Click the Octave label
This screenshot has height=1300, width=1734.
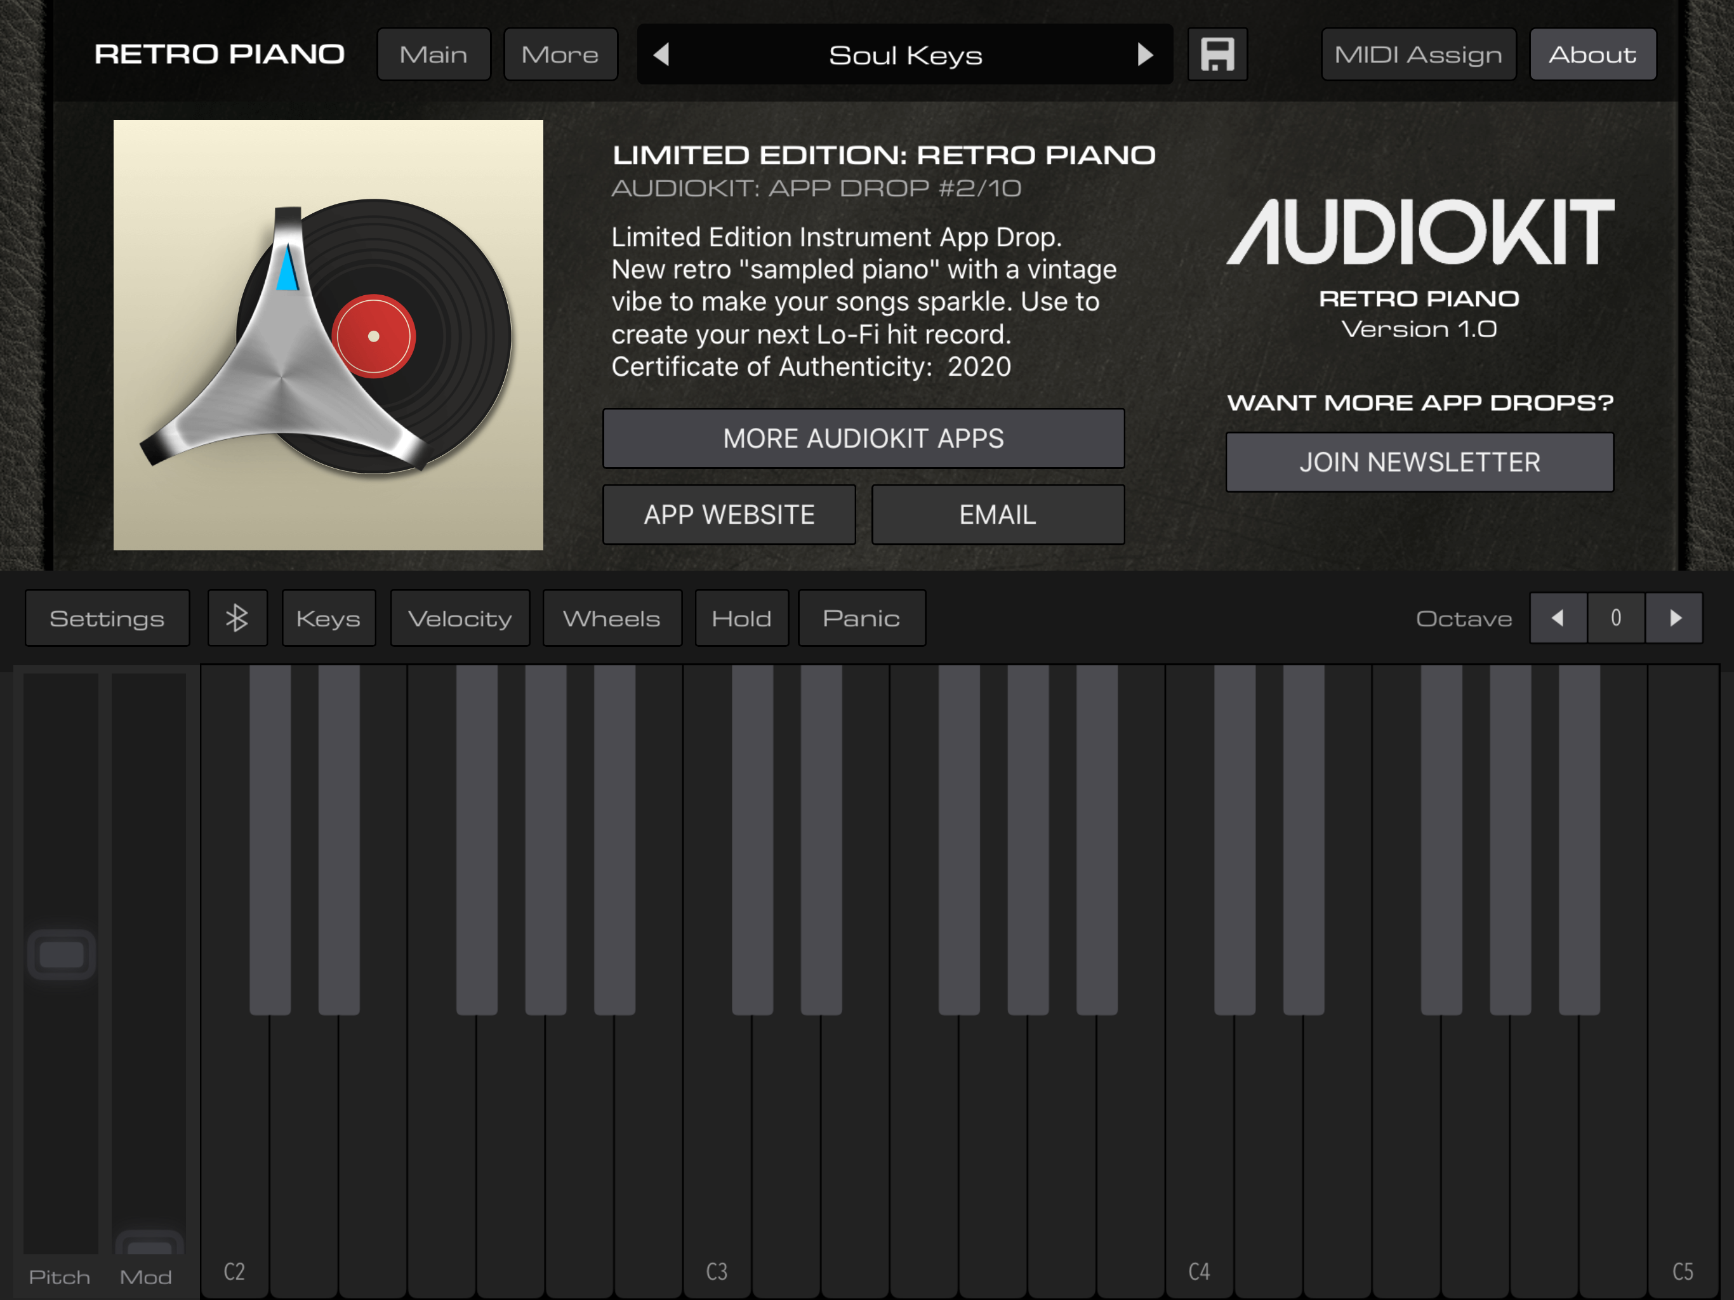1464,619
